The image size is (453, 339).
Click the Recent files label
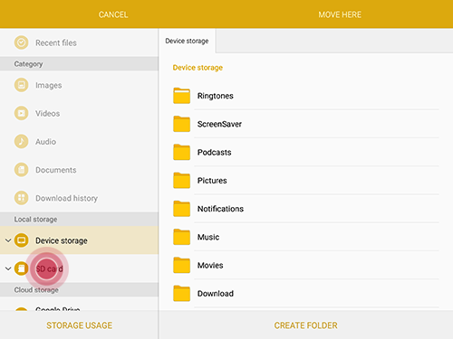(x=56, y=42)
